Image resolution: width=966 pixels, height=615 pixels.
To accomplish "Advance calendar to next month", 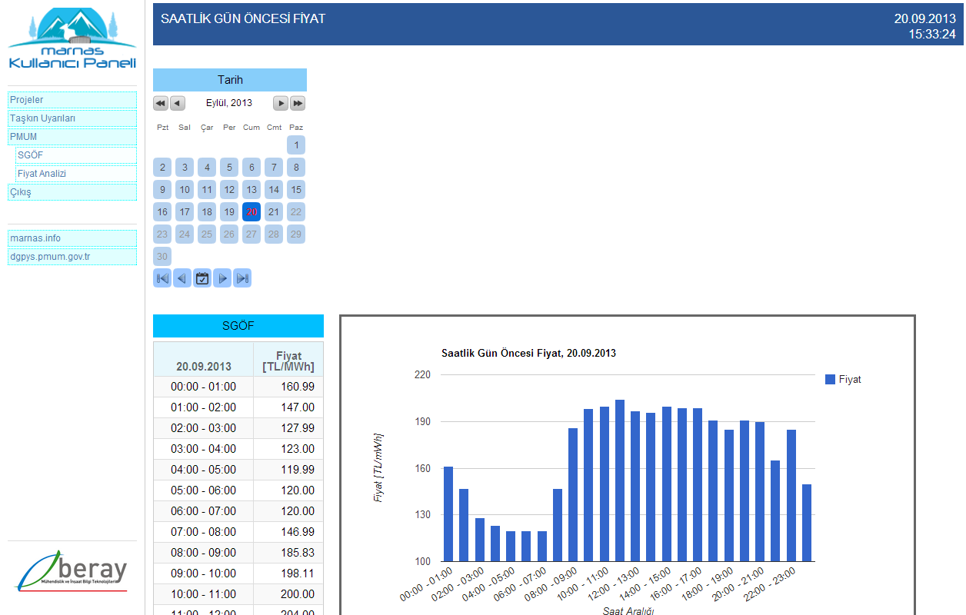I will (x=281, y=103).
